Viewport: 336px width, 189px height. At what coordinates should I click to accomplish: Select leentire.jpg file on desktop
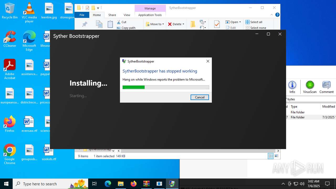pos(49,11)
